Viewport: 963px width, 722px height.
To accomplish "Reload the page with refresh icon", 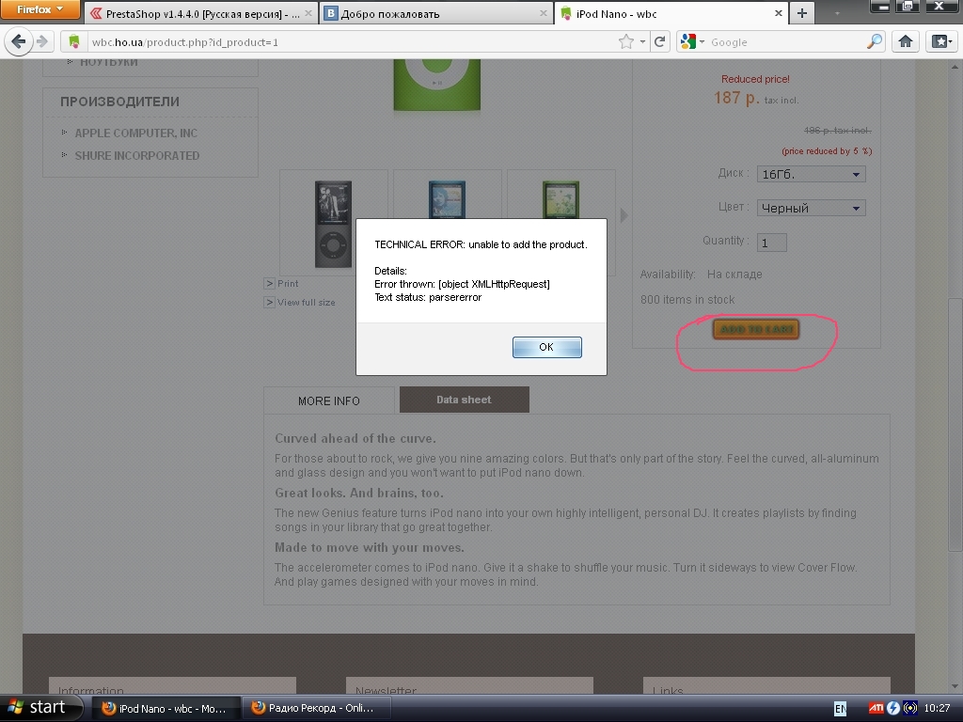I will pos(659,41).
